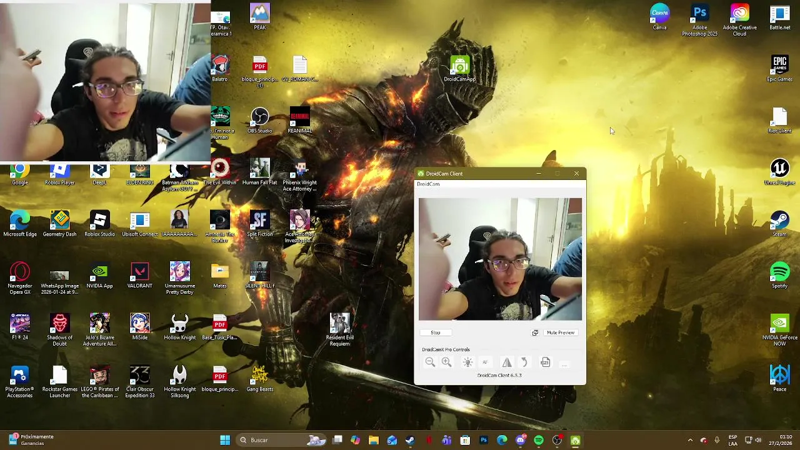800x450 pixels.
Task: Select the CV_ROMAN document on desktop
Action: point(300,69)
